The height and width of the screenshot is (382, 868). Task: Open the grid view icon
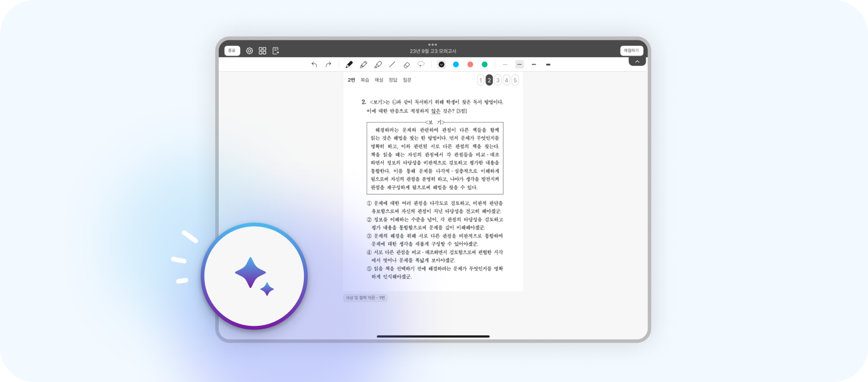(263, 50)
